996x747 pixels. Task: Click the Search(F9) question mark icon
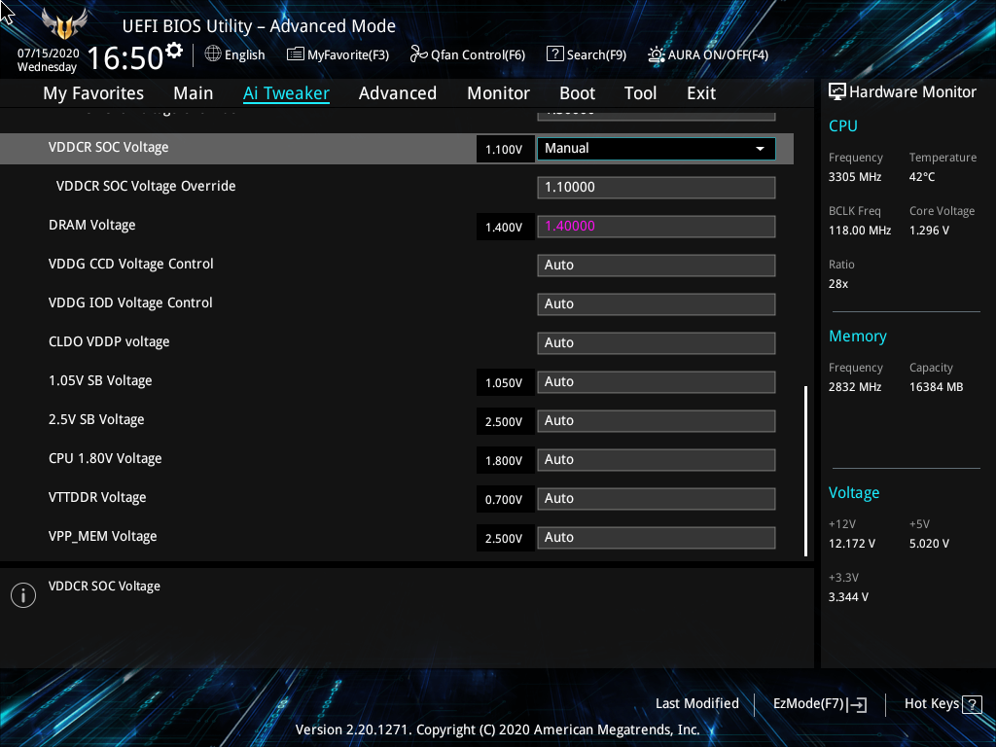[554, 54]
